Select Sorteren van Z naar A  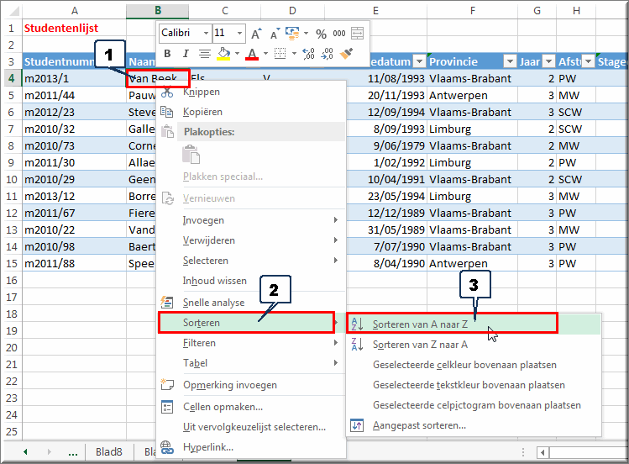click(x=474, y=345)
